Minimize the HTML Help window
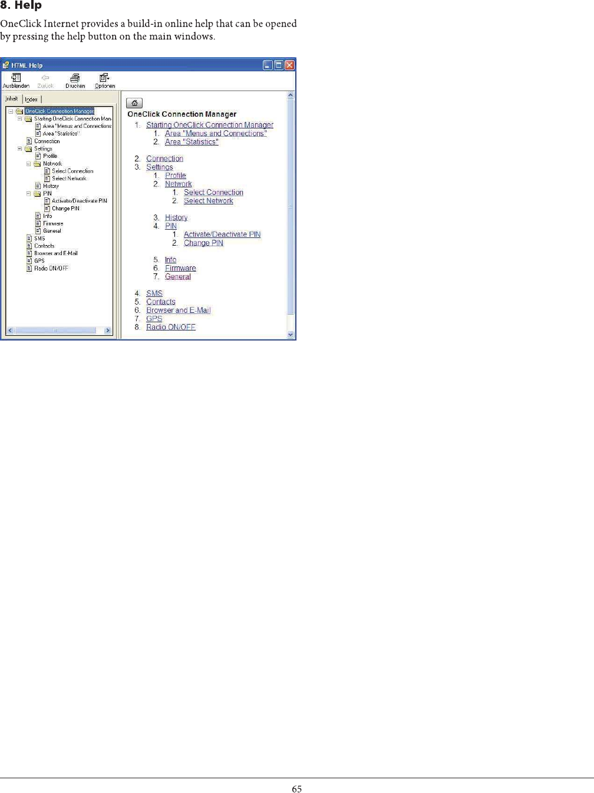 pyautogui.click(x=268, y=65)
